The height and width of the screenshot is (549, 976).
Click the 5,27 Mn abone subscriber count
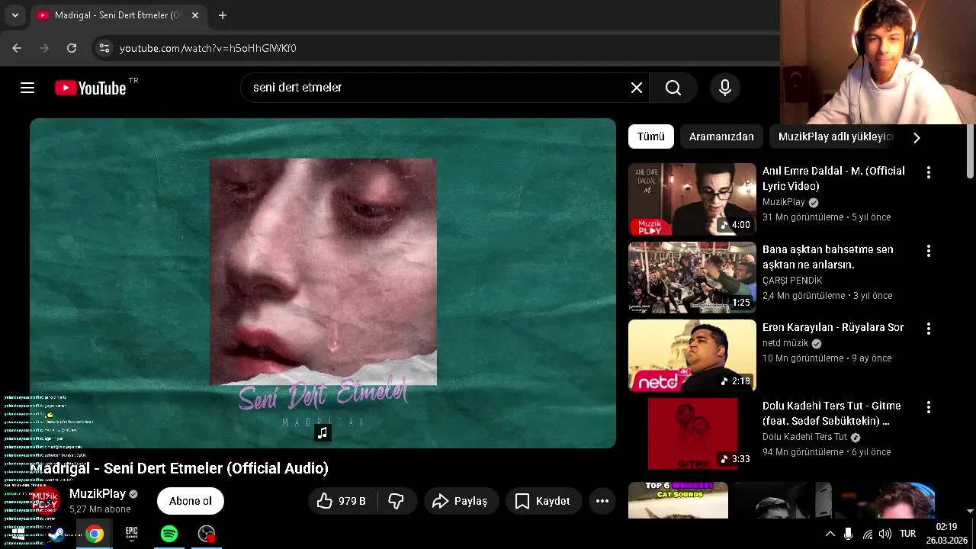[100, 509]
